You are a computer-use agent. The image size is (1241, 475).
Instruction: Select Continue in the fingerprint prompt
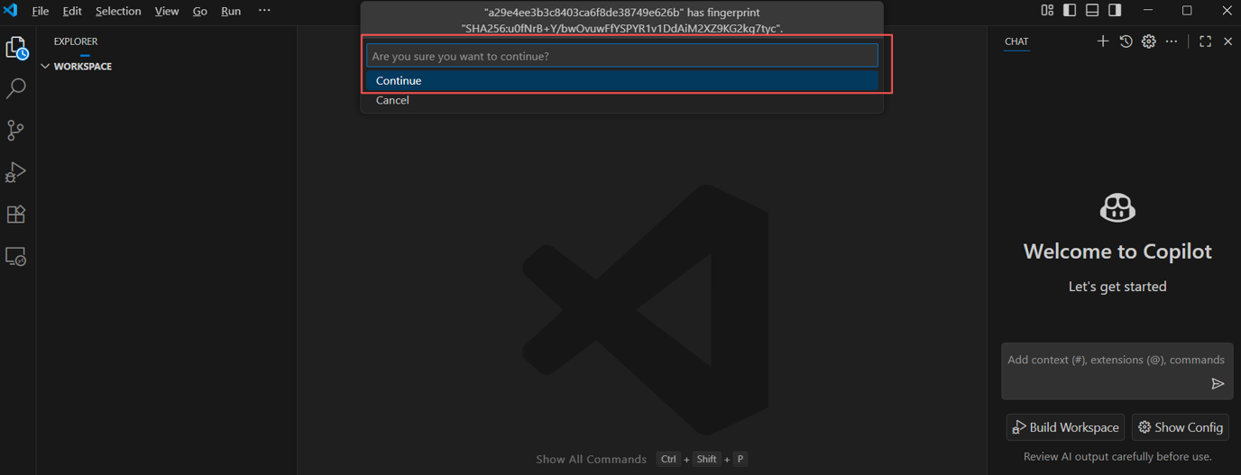(399, 81)
